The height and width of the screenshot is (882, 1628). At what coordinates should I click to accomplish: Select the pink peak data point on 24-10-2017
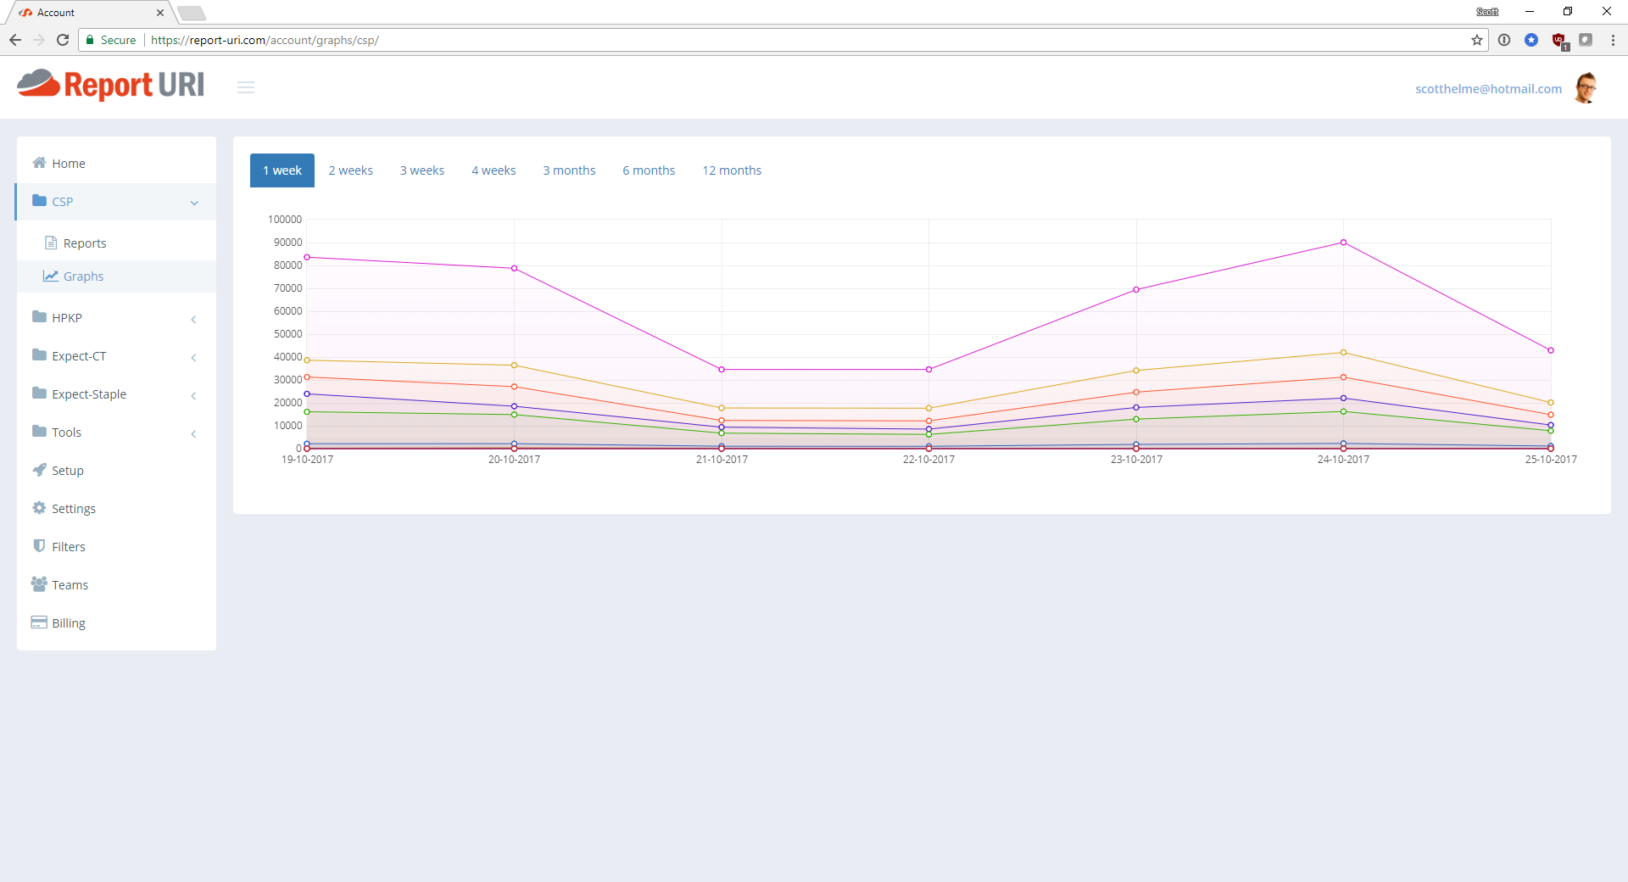click(1342, 243)
